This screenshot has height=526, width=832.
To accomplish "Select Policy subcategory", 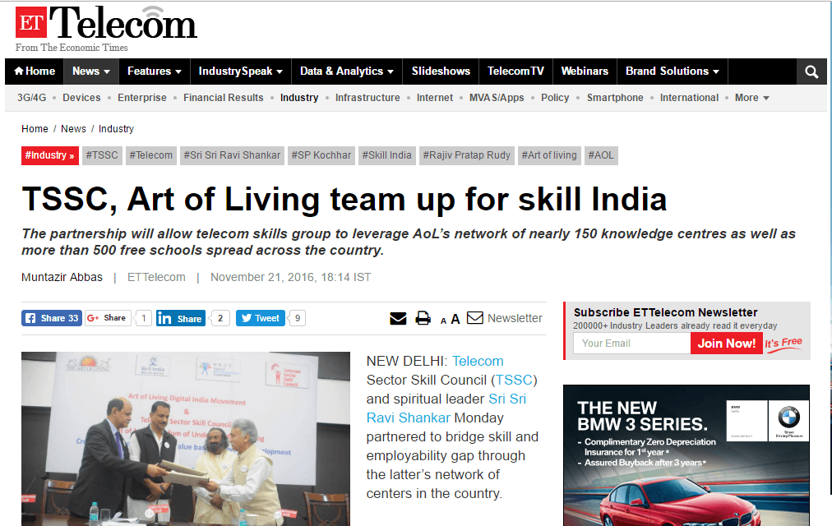I will coord(555,98).
